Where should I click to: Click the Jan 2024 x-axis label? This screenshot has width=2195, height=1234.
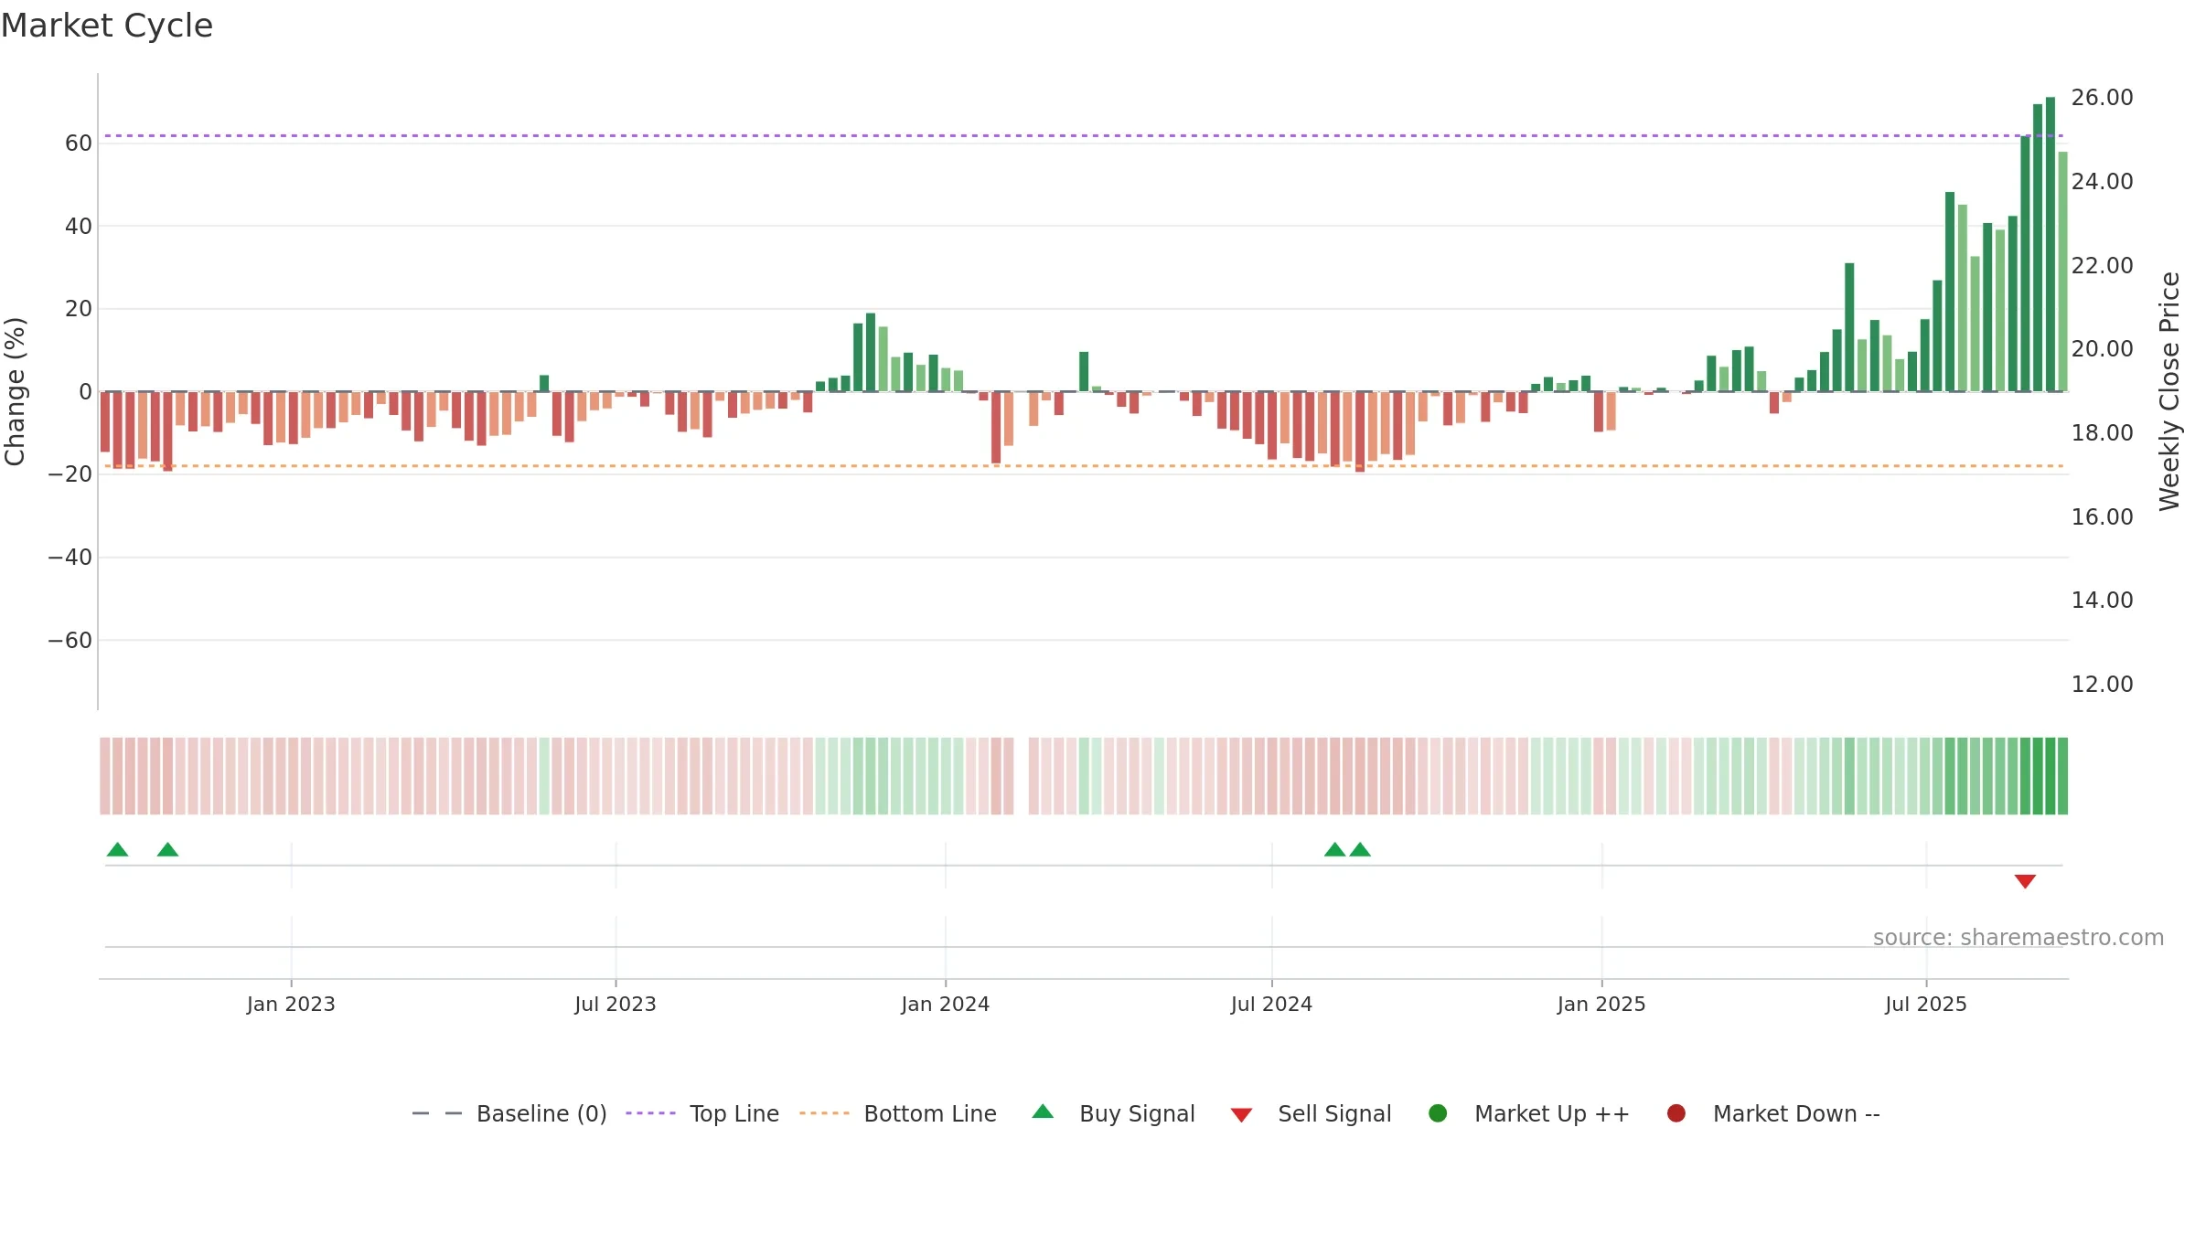(946, 1004)
